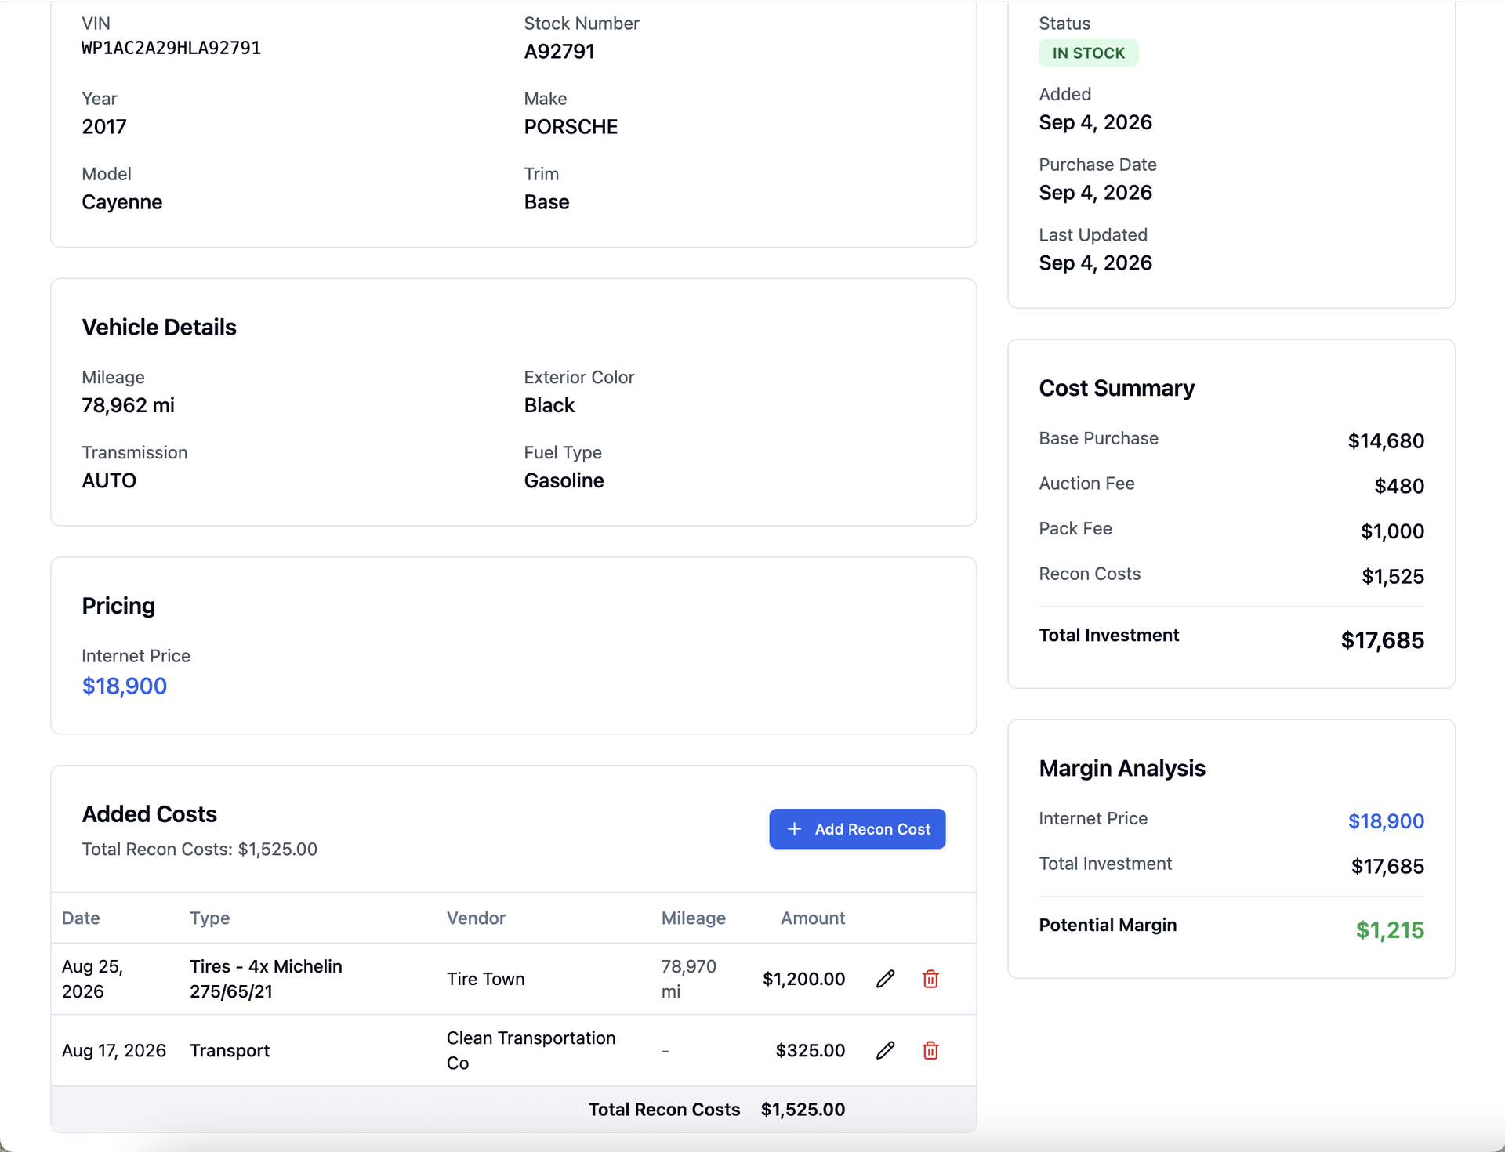
Task: Delete the Tires recon cost entry
Action: (x=930, y=979)
